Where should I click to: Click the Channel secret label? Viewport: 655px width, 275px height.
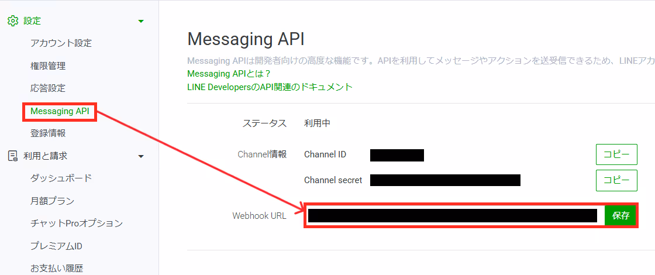click(x=333, y=180)
